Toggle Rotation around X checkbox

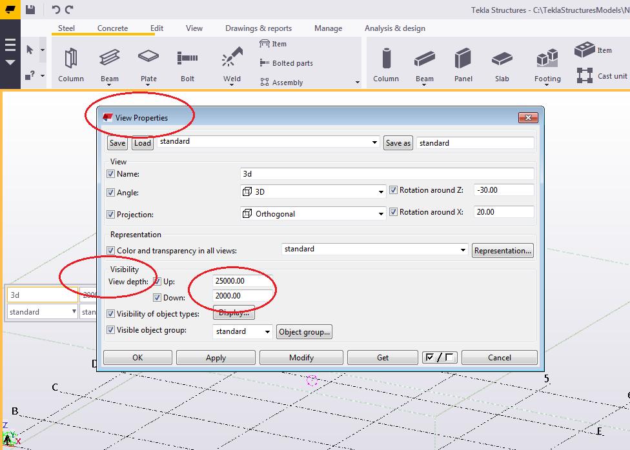(x=393, y=211)
